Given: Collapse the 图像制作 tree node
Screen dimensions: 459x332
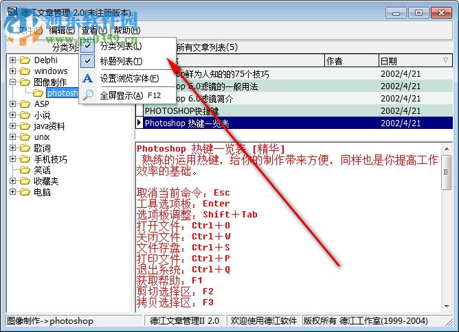Looking at the screenshot, I should pos(12,82).
